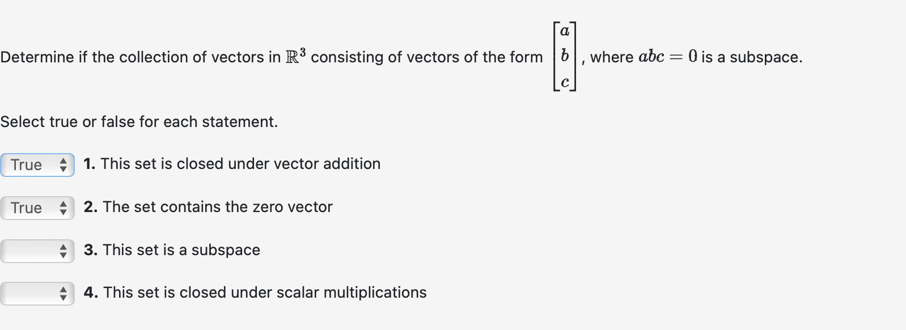The image size is (906, 330).
Task: Click the up-down arrows on the second True selector
Action: [64, 208]
